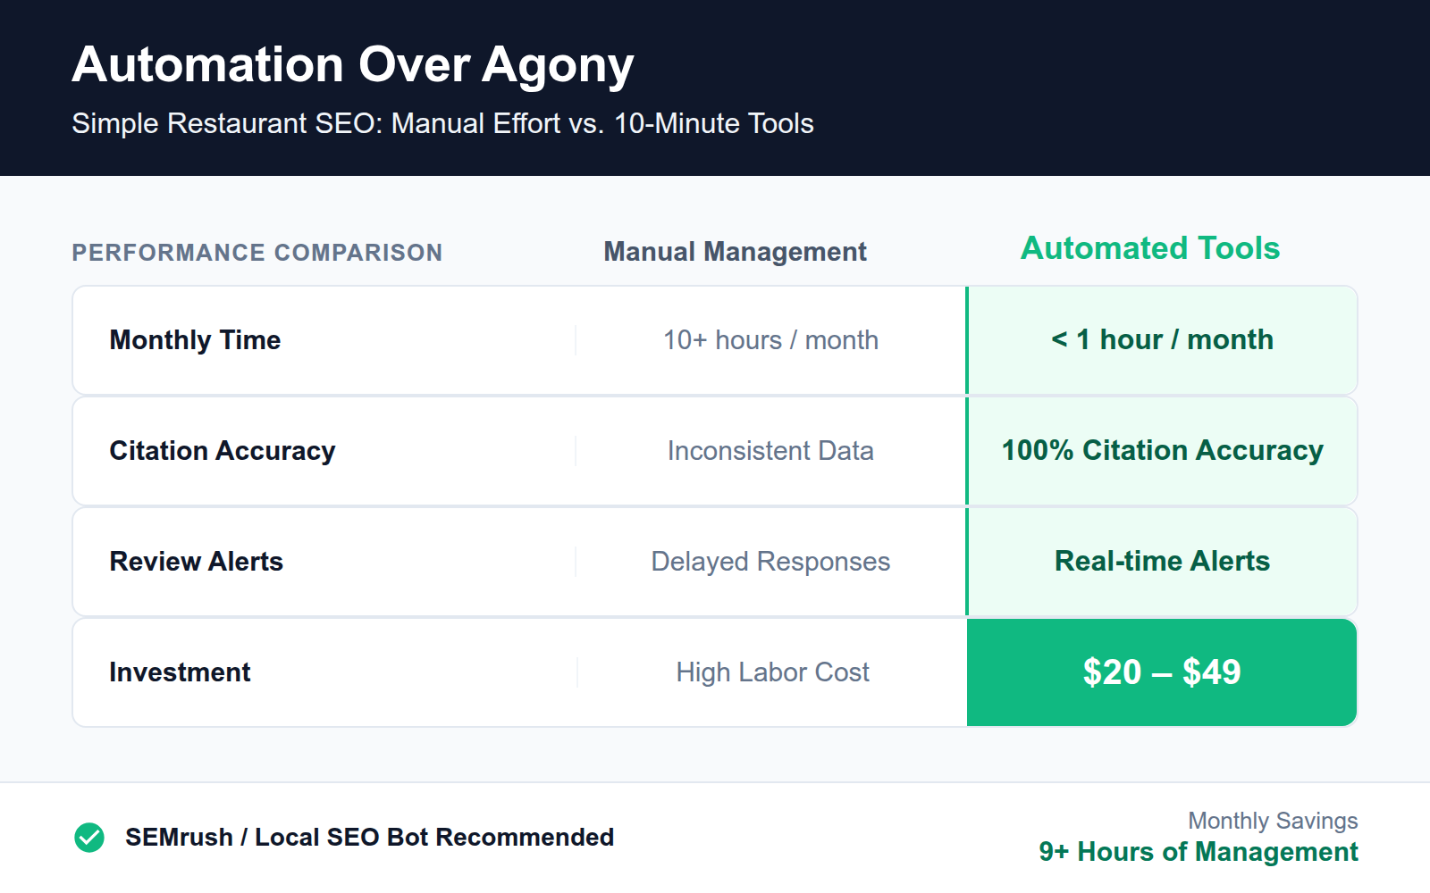Screen dimensions: 1430x893
Task: Select the Delayed Responses value
Action: (x=770, y=562)
